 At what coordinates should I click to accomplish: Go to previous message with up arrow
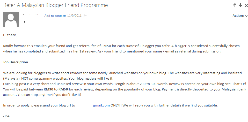235,5
